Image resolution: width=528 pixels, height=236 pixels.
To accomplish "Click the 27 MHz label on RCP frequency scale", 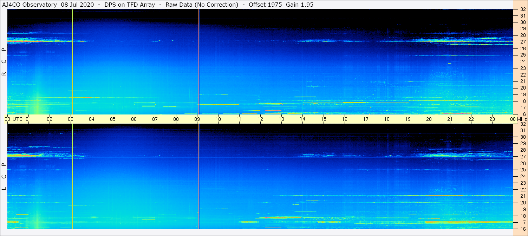I will click(x=523, y=42).
